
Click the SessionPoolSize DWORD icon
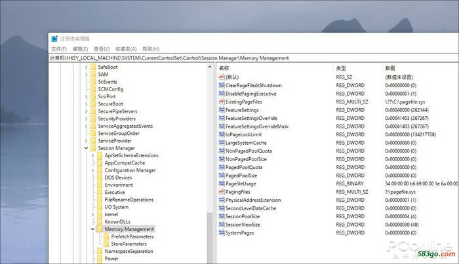pyautogui.click(x=221, y=216)
